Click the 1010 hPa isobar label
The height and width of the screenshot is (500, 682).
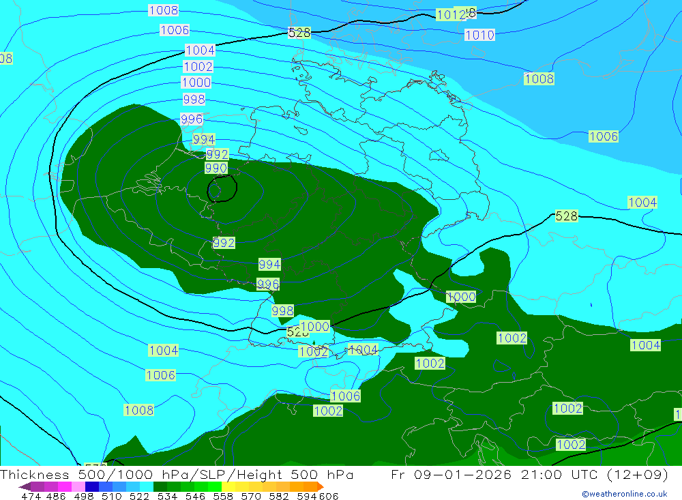479,35
